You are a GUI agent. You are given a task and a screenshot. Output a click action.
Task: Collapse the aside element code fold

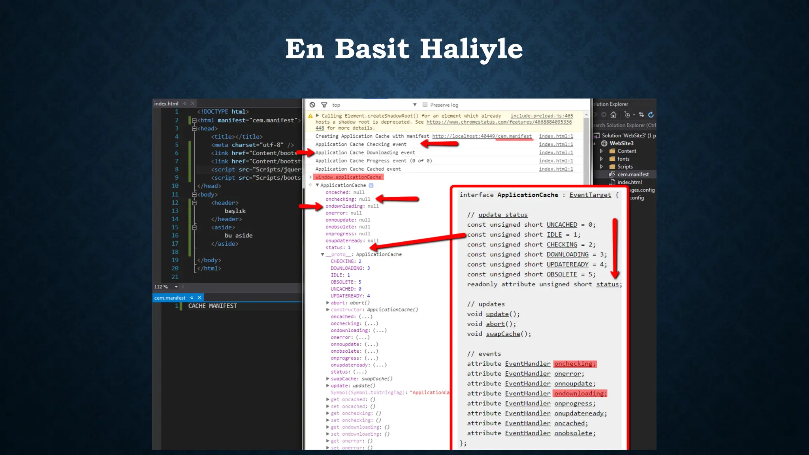tap(194, 227)
